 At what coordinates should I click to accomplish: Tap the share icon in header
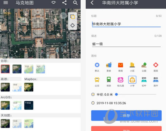click(x=64, y=3)
